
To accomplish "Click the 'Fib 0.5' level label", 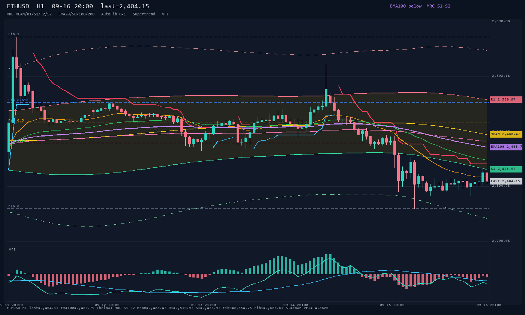I will (x=16, y=120).
